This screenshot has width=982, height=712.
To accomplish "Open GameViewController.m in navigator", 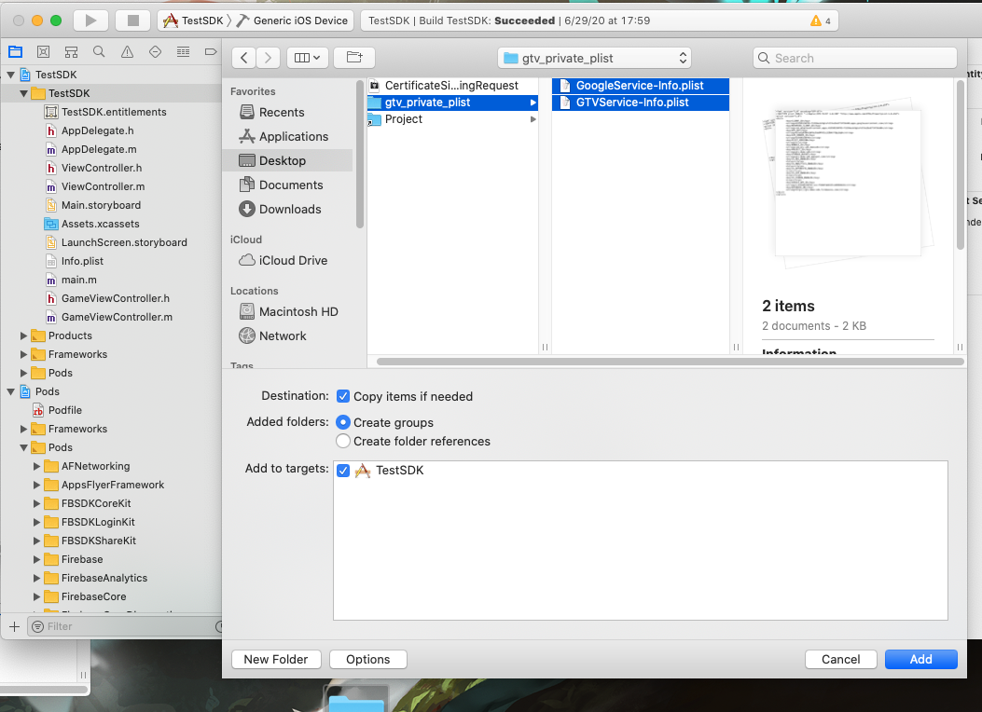I will click(116, 317).
